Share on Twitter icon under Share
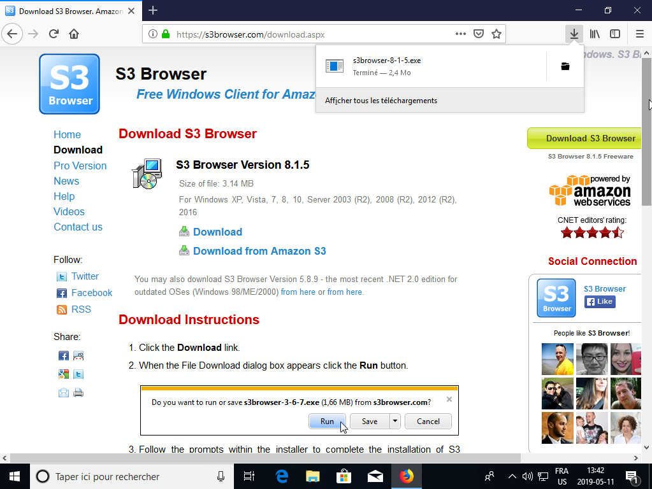The image size is (652, 489). (x=78, y=374)
